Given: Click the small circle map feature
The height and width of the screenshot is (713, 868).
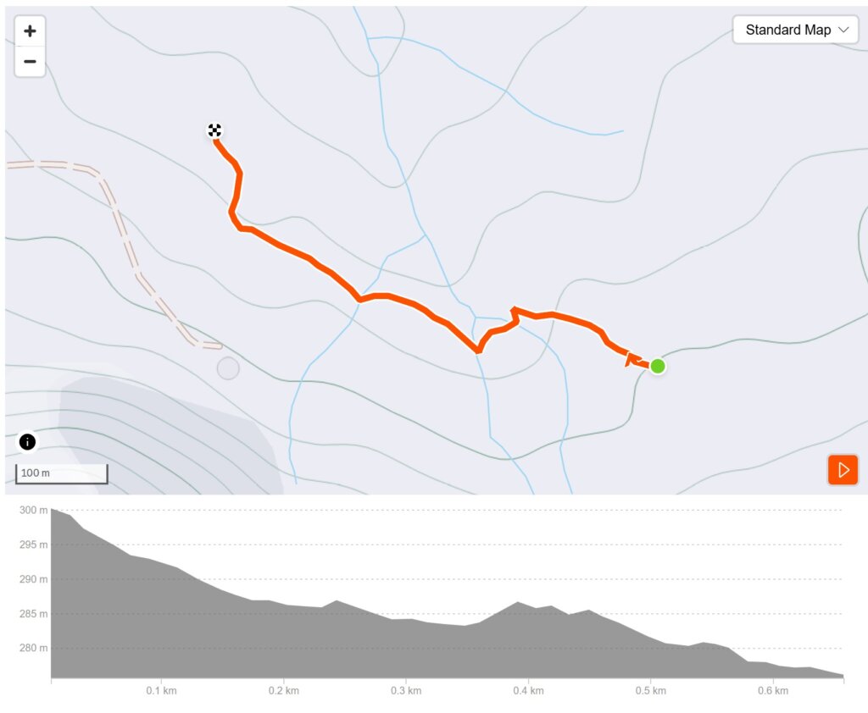Looking at the screenshot, I should click(228, 368).
